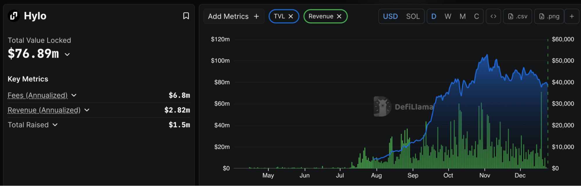Image resolution: width=581 pixels, height=186 pixels.
Task: Expand Revenue (Annualized) details
Action: click(x=87, y=110)
